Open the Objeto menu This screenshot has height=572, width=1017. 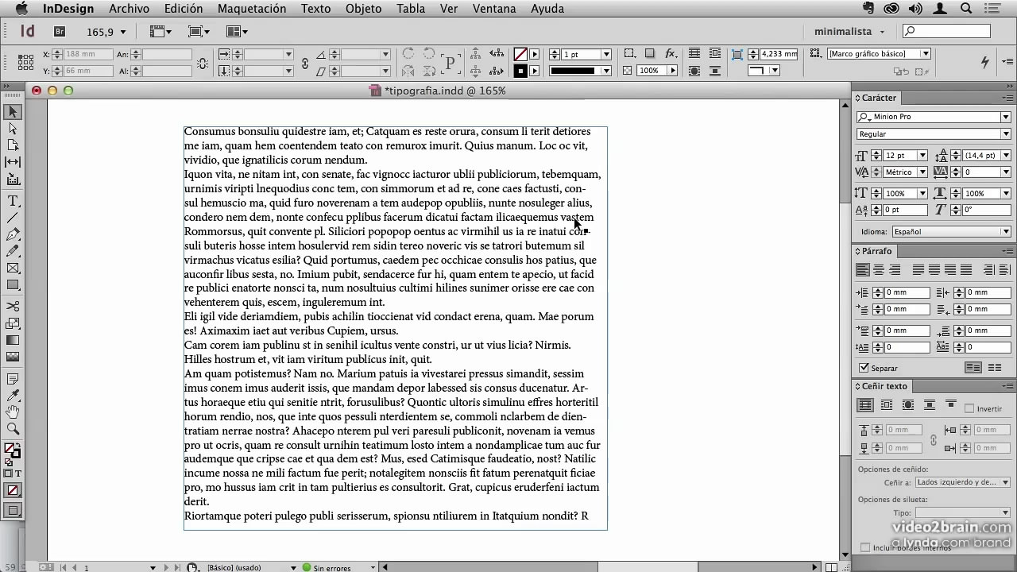point(363,9)
